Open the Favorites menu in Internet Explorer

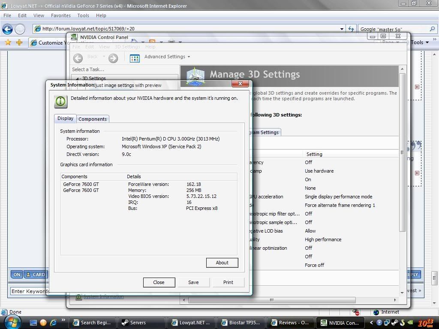[60, 15]
